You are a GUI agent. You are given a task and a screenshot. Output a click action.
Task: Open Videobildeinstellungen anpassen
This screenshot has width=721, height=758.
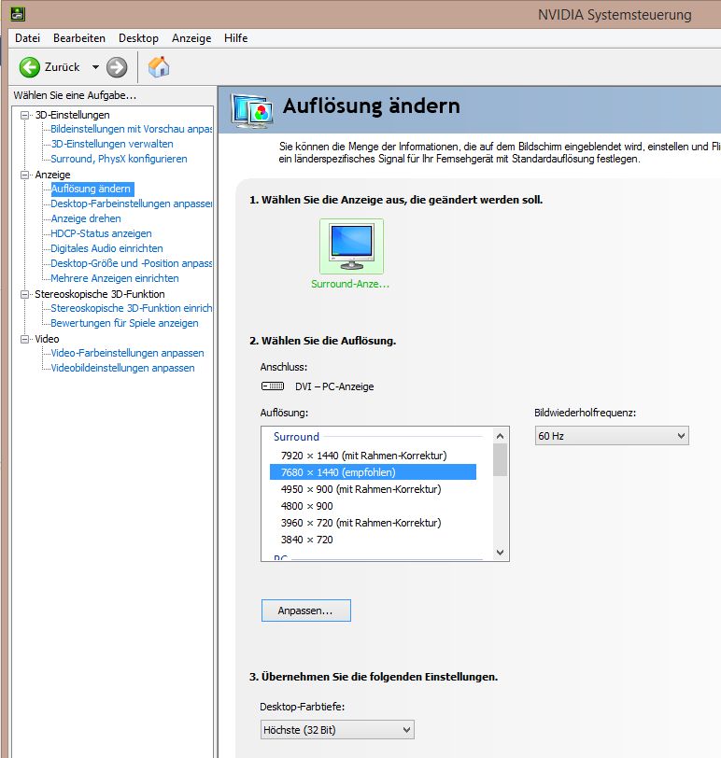click(x=123, y=368)
